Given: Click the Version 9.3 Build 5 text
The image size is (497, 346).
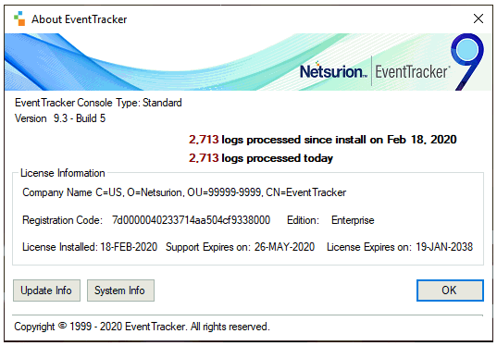Looking at the screenshot, I should (60, 118).
